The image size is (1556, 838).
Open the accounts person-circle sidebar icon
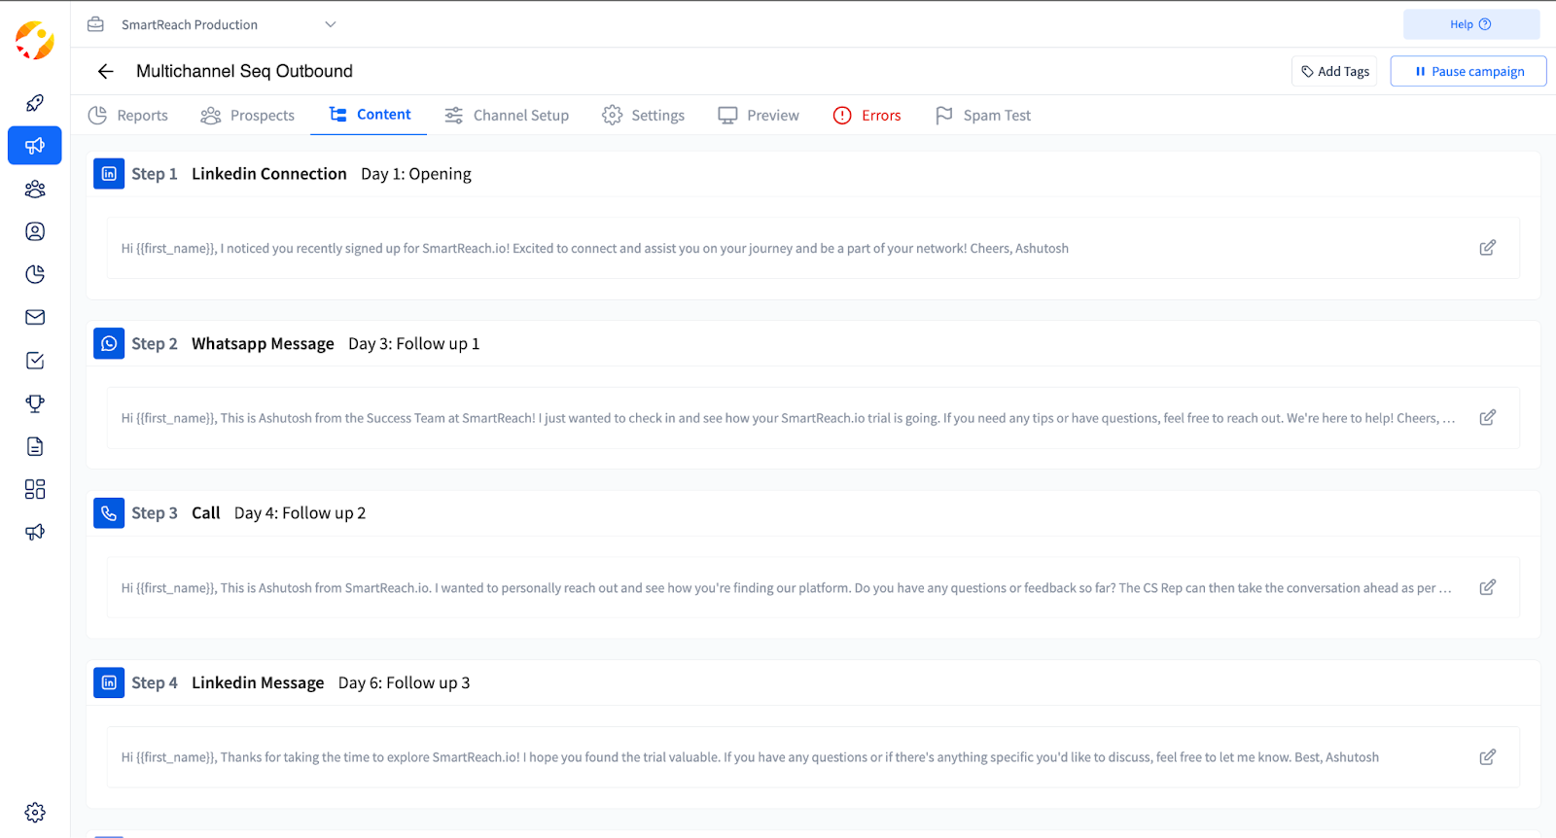[35, 231]
